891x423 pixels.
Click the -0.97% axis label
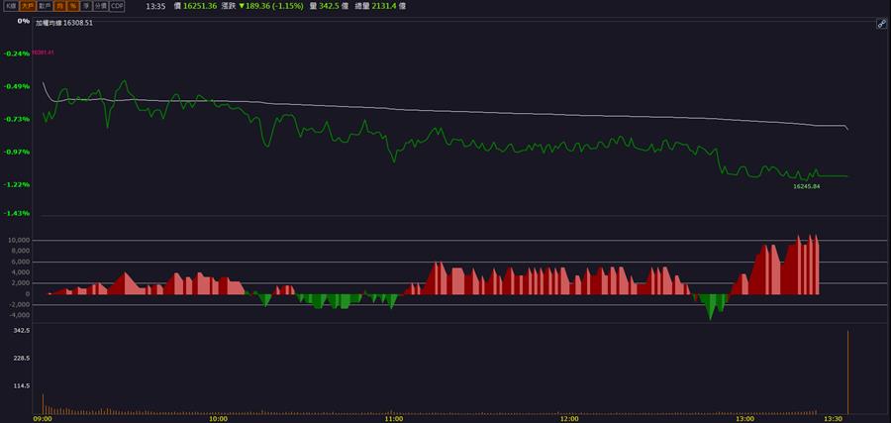pyautogui.click(x=17, y=152)
